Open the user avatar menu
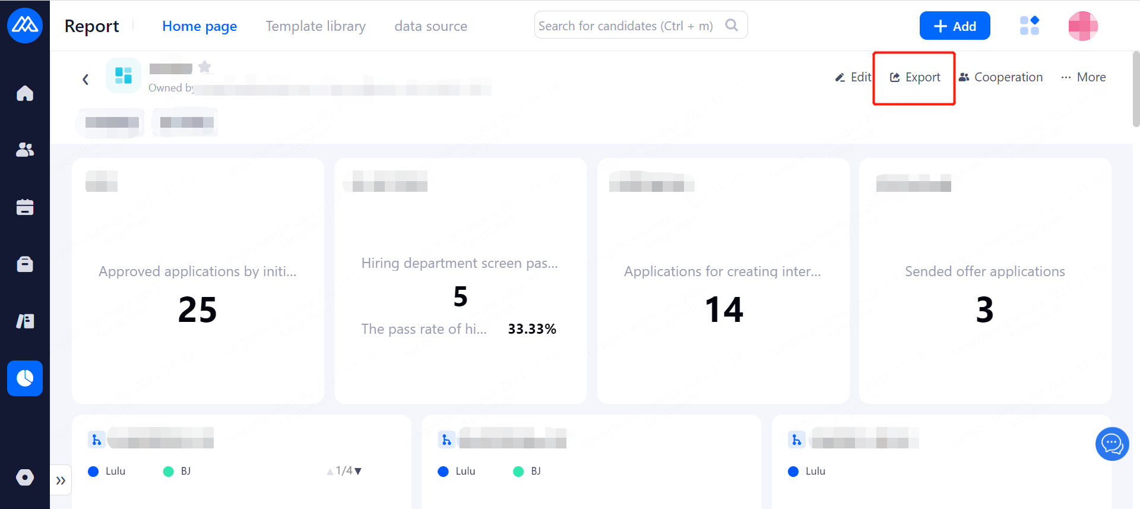The image size is (1140, 509). [1083, 26]
